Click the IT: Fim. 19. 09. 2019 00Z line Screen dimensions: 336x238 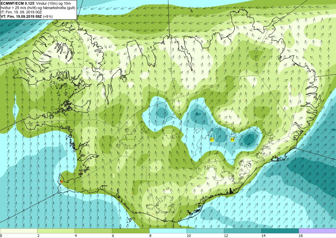click(x=21, y=12)
